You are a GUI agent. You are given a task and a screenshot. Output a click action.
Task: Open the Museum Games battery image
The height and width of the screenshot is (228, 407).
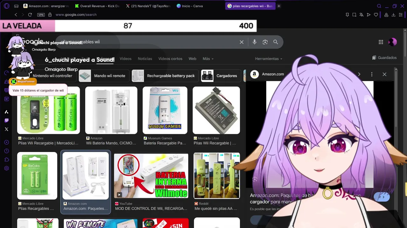pyautogui.click(x=165, y=110)
